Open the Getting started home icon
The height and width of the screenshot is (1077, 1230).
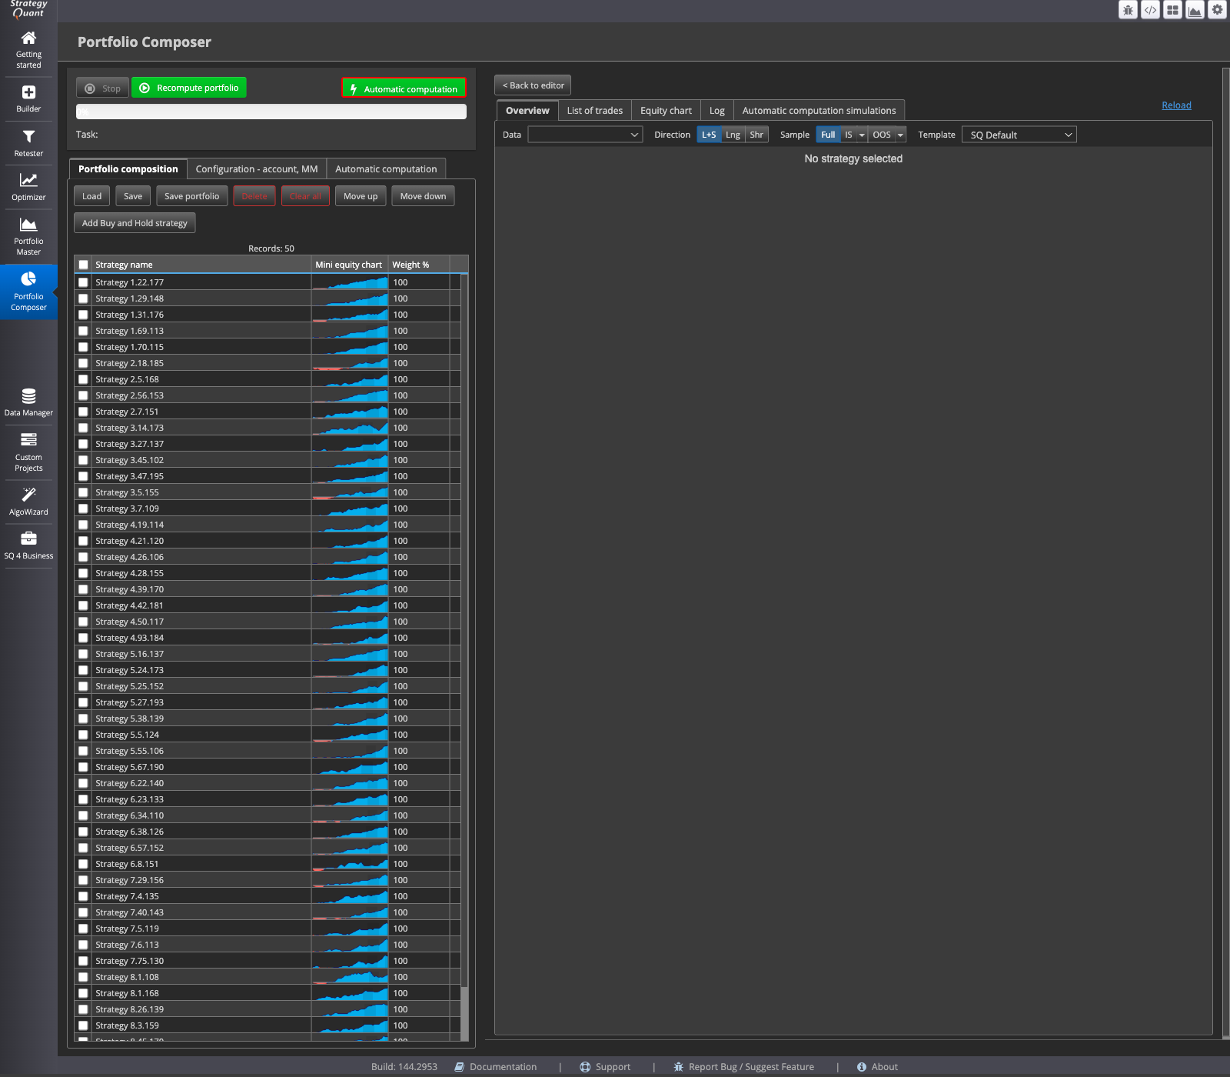tap(28, 38)
